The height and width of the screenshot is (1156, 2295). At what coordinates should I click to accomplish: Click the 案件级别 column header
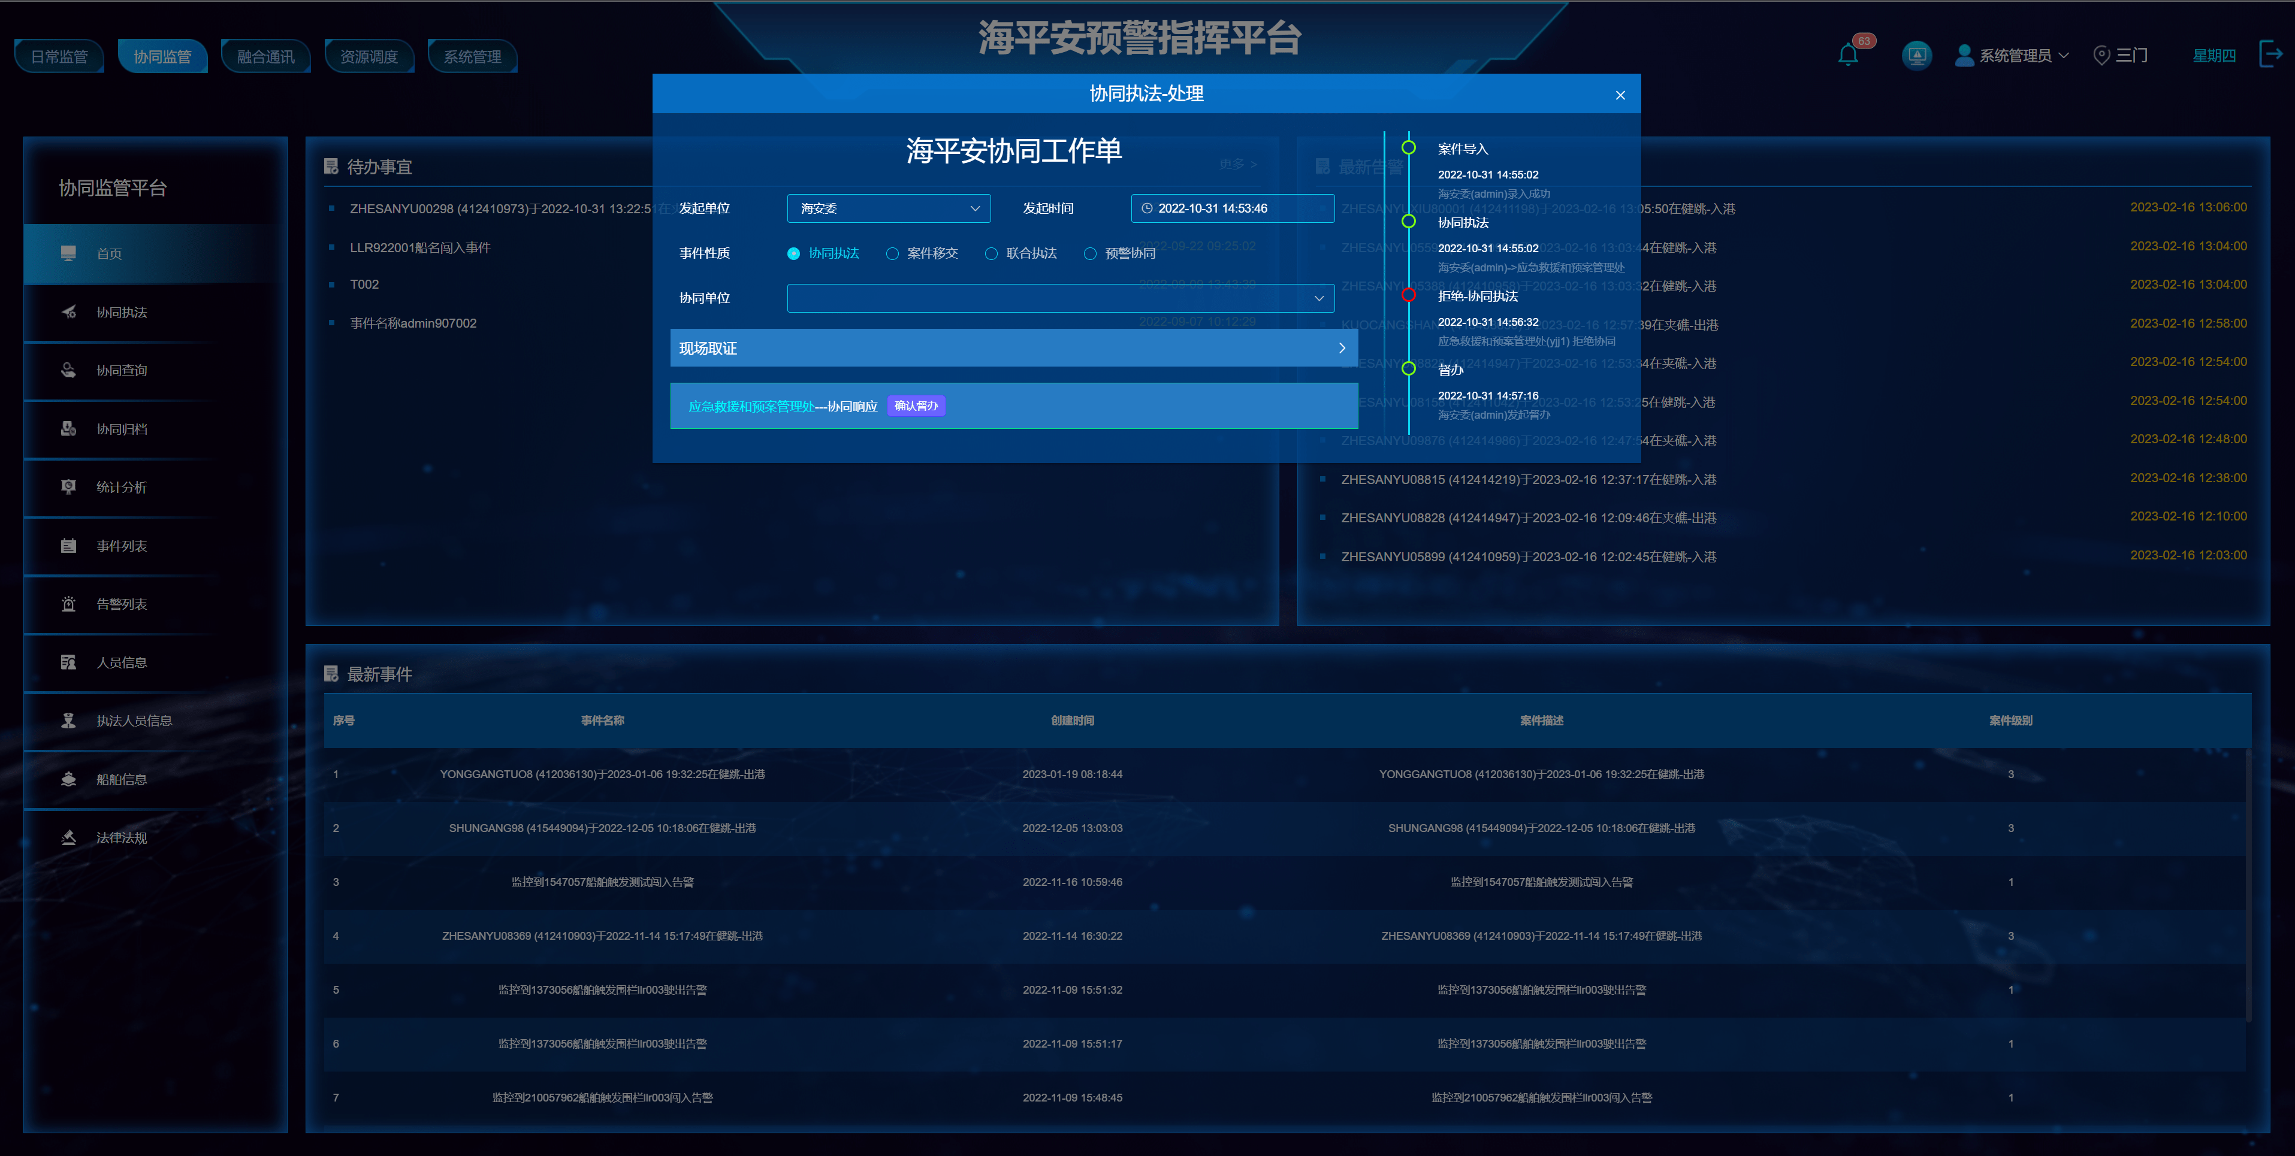coord(2010,721)
